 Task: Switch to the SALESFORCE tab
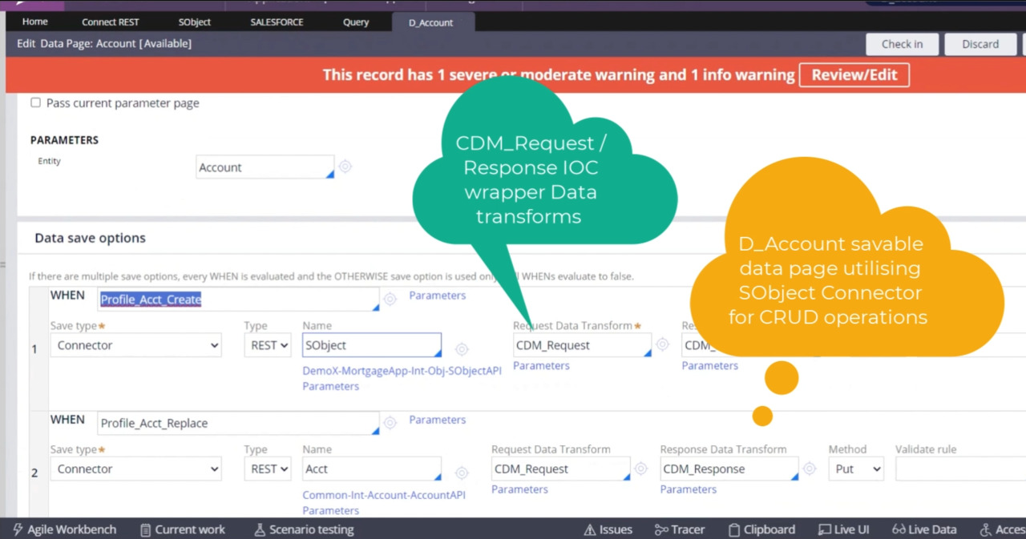277,22
